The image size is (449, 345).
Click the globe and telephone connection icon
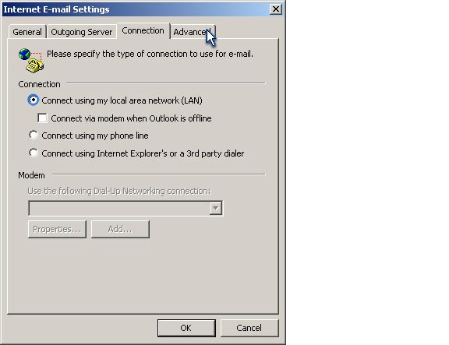pyautogui.click(x=31, y=61)
